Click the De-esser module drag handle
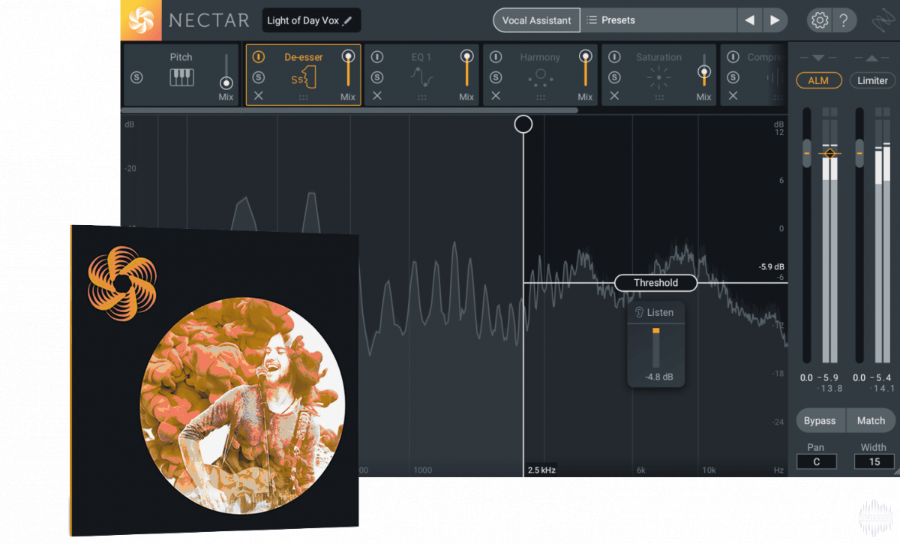Viewport: 900px width, 544px height. (x=303, y=97)
